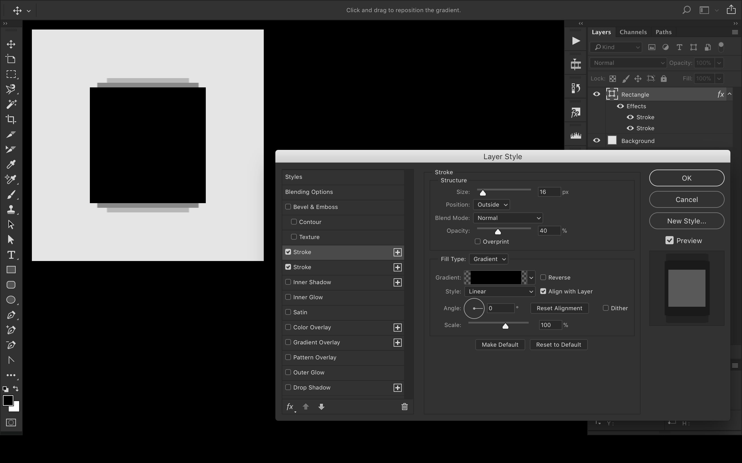Open Blend Mode dropdown in Stroke
This screenshot has width=742, height=463.
tap(508, 218)
